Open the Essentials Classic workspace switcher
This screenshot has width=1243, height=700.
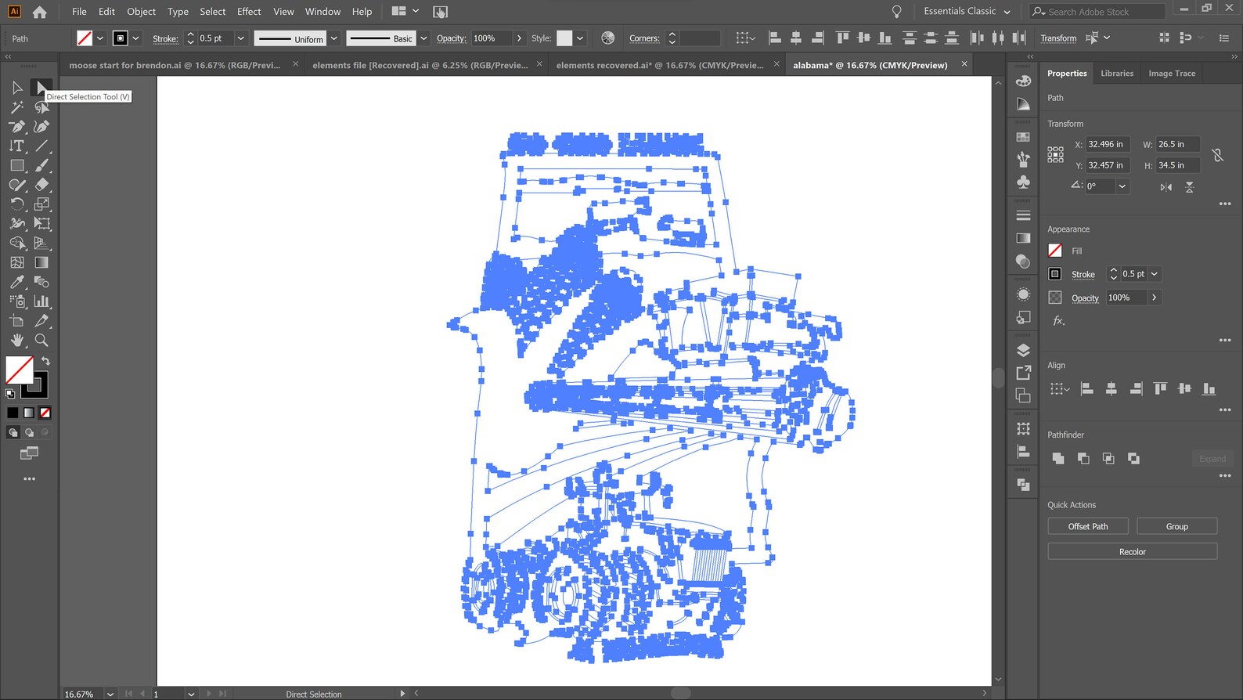(x=967, y=12)
